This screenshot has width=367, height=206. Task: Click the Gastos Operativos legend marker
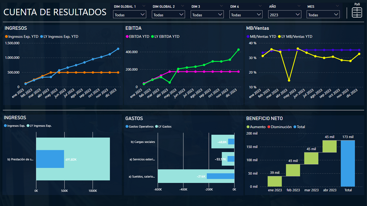pos(127,126)
